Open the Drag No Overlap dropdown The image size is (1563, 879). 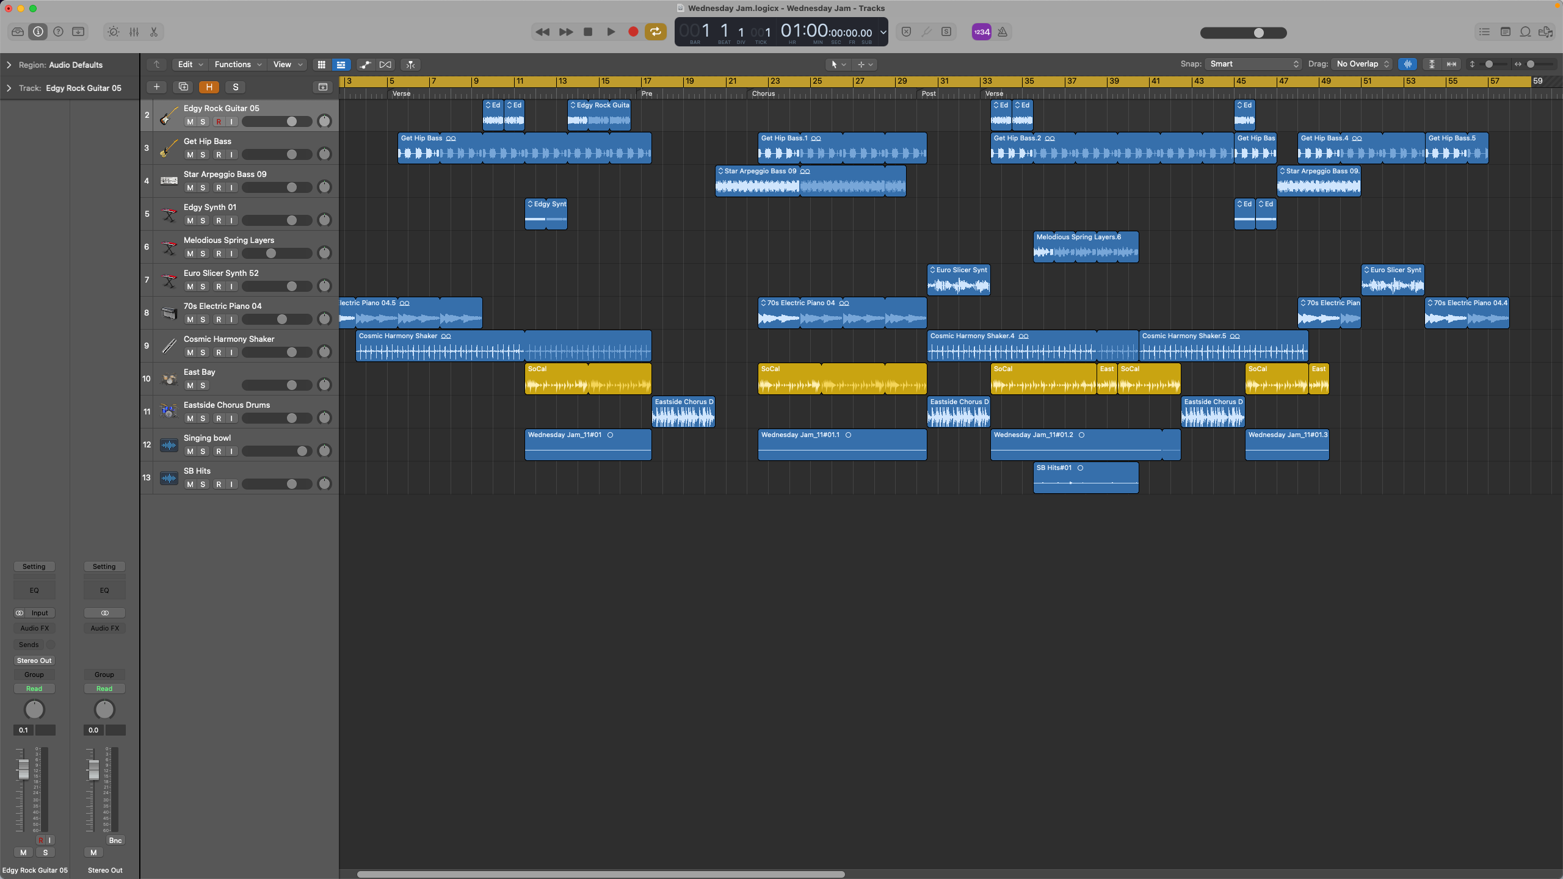coord(1362,64)
